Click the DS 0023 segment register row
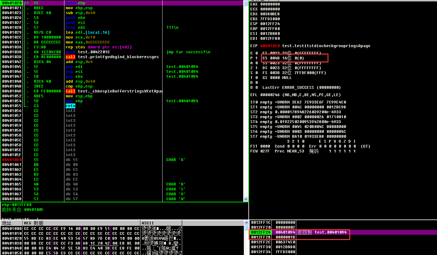The width and height of the screenshot is (437, 255). [292, 68]
